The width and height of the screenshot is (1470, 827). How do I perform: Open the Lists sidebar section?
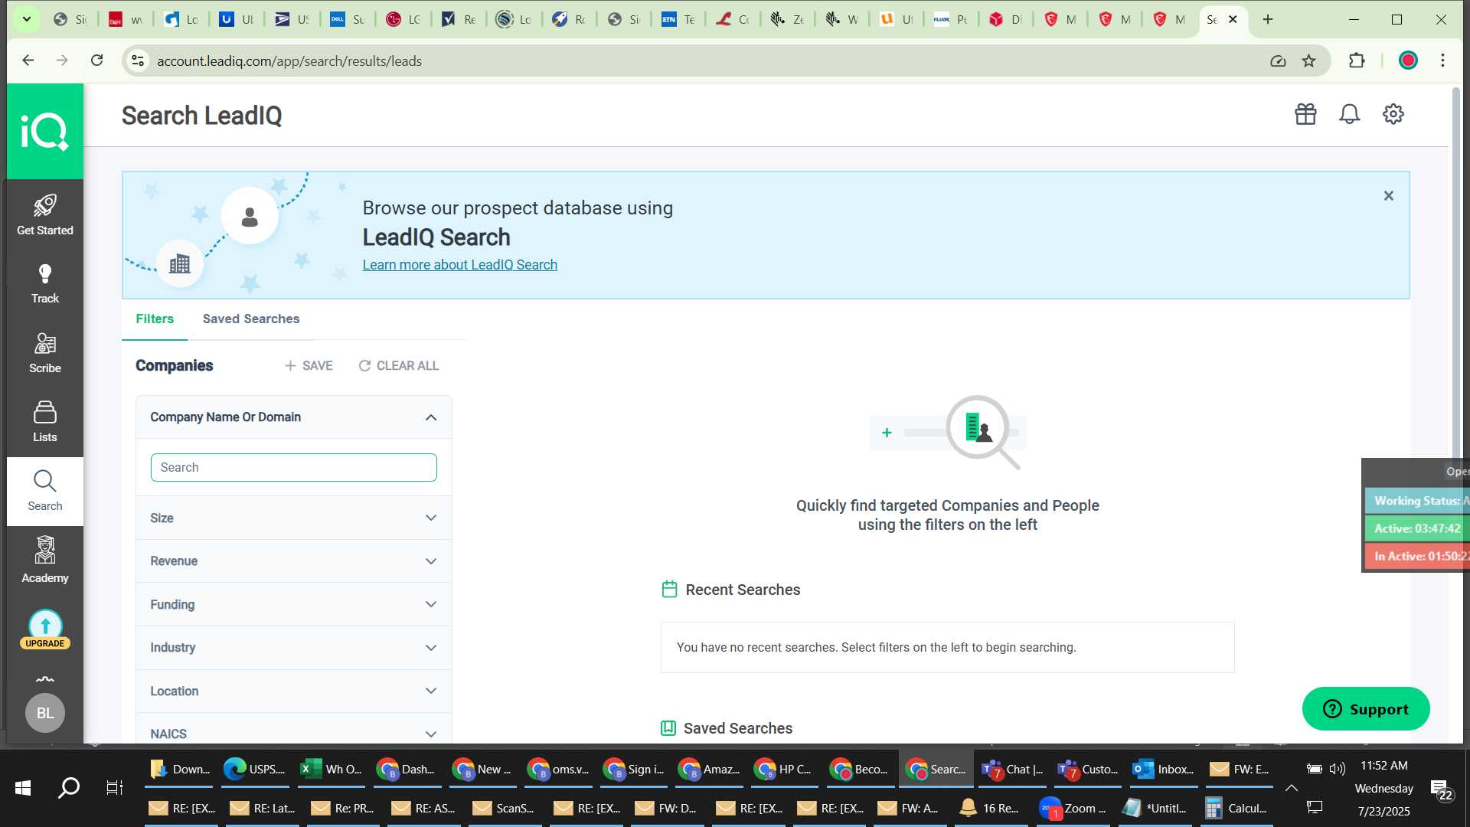[44, 422]
